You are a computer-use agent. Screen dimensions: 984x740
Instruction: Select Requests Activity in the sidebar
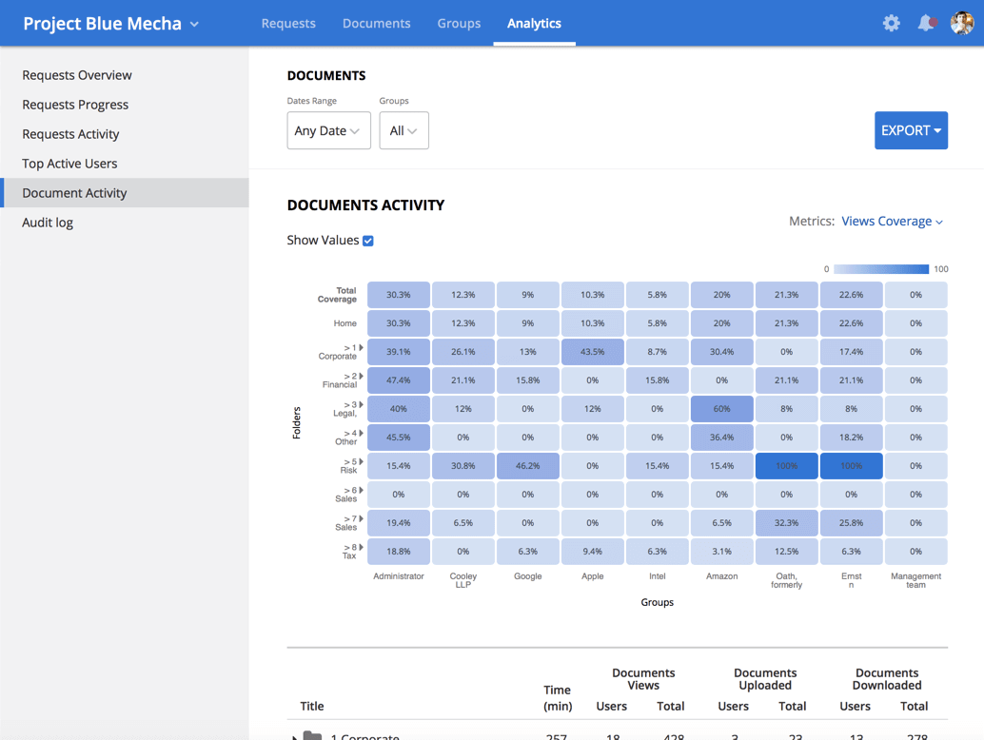tap(70, 133)
